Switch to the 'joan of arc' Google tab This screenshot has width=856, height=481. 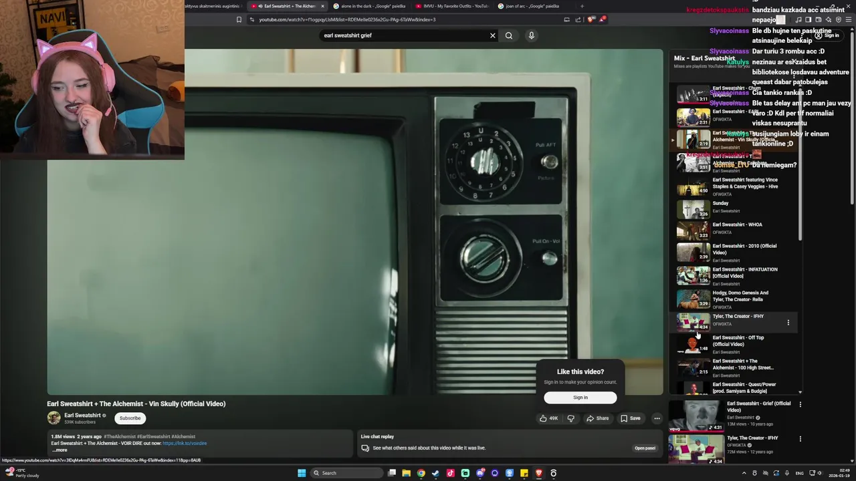point(532,6)
